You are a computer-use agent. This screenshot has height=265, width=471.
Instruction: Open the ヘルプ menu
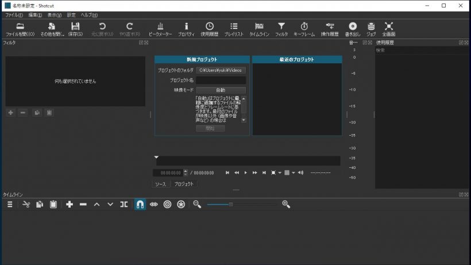click(89, 15)
